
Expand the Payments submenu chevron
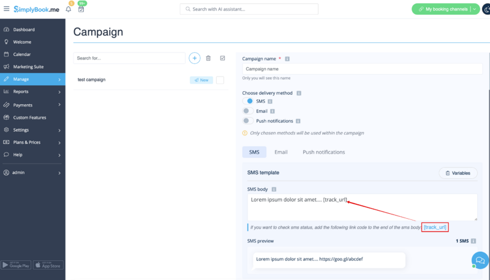[x=59, y=105]
